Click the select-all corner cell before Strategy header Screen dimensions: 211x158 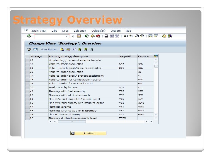point(28,56)
